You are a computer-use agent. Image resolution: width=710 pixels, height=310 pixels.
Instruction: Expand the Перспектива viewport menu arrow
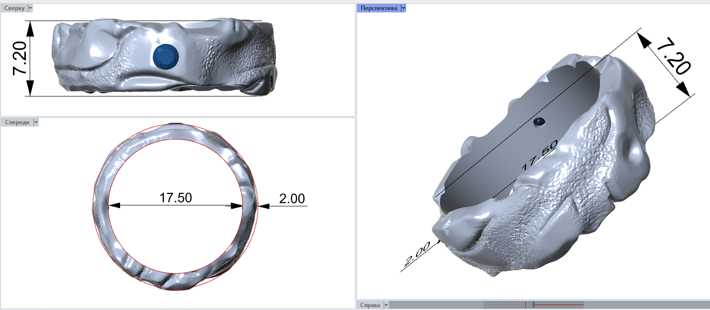tap(403, 8)
